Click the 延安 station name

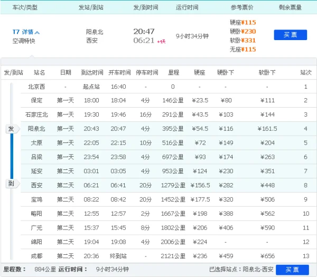click(36, 171)
